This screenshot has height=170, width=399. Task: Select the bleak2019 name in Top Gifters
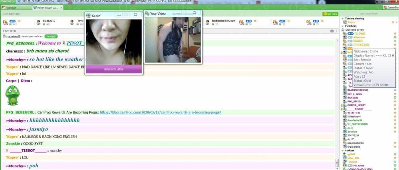point(49,21)
